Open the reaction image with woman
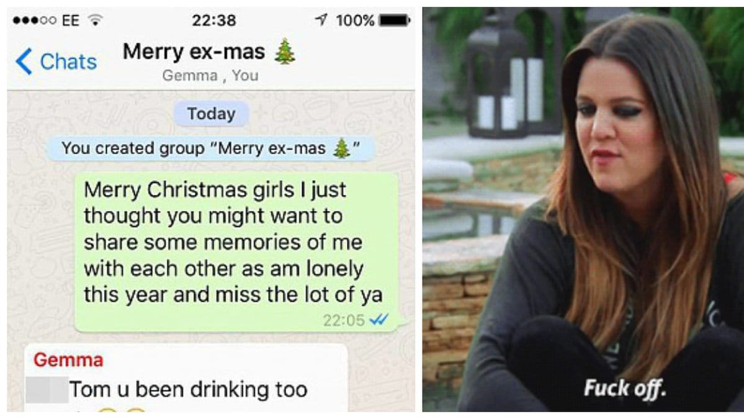Image resolution: width=744 pixels, height=419 pixels. 583,209
